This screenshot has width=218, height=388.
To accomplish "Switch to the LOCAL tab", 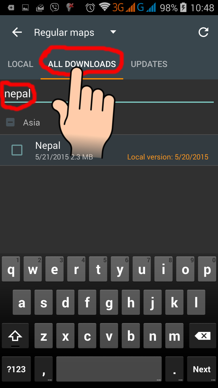I will (20, 64).
